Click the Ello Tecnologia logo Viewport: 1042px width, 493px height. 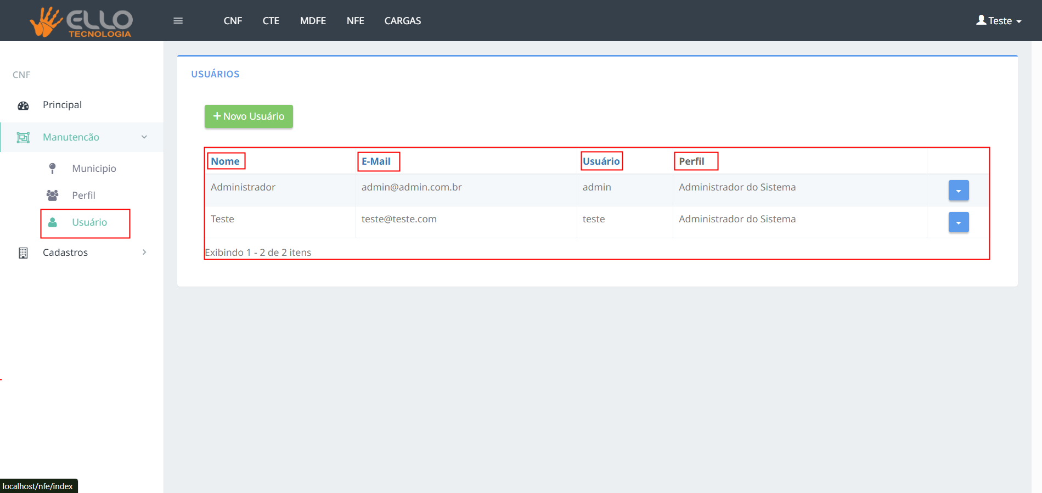coord(81,22)
